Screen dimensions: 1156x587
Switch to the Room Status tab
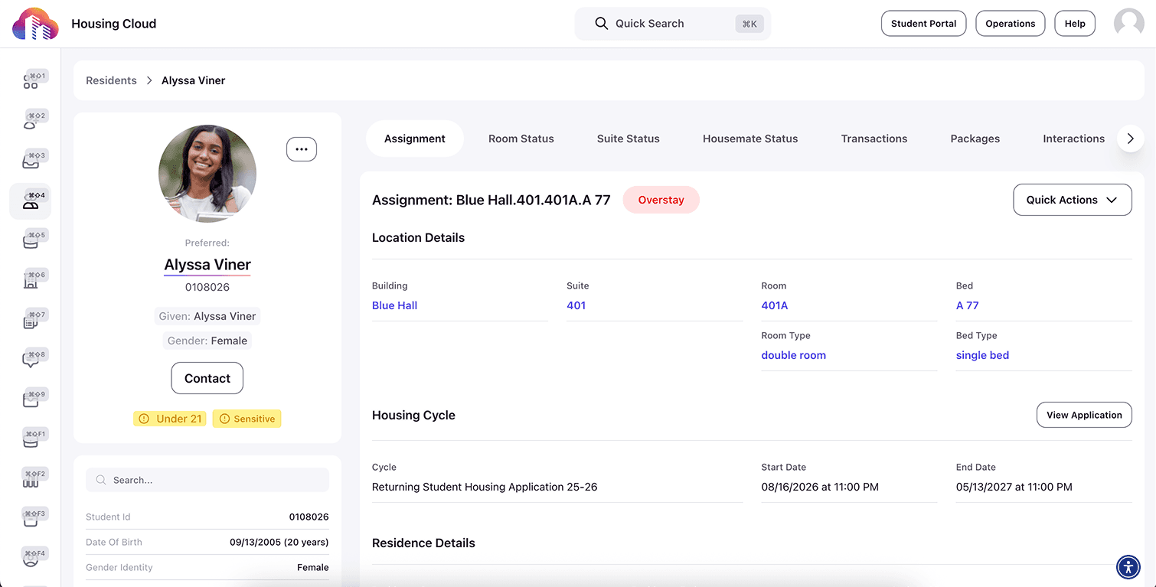(521, 139)
